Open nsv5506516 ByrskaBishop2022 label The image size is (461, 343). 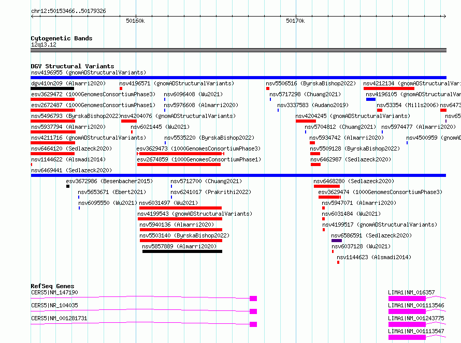coord(311,83)
